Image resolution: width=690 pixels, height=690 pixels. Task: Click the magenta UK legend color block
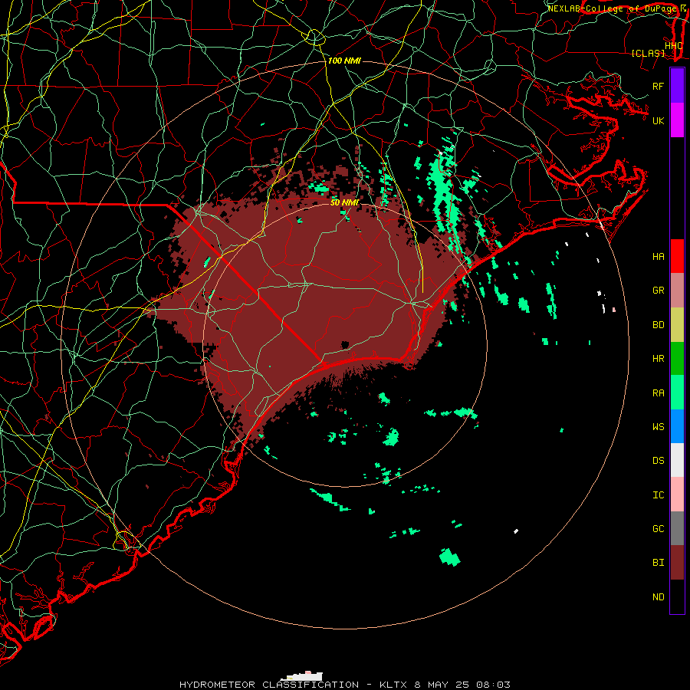click(677, 120)
